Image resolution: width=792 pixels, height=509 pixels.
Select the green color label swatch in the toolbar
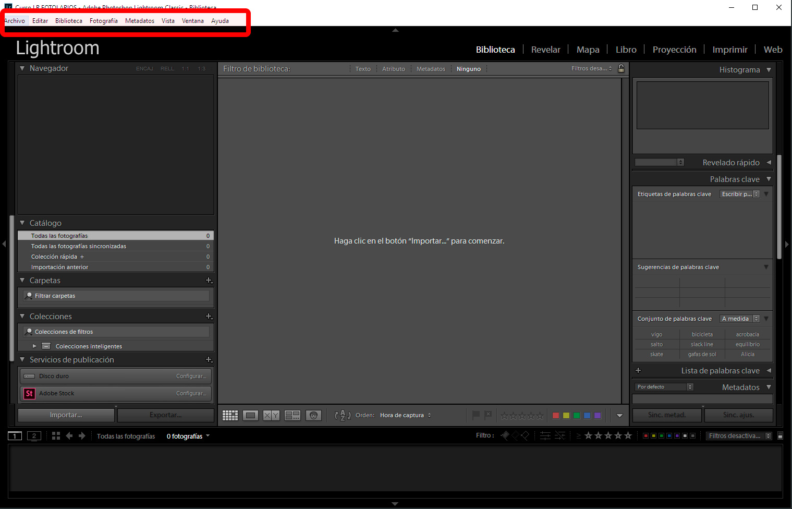(576, 415)
